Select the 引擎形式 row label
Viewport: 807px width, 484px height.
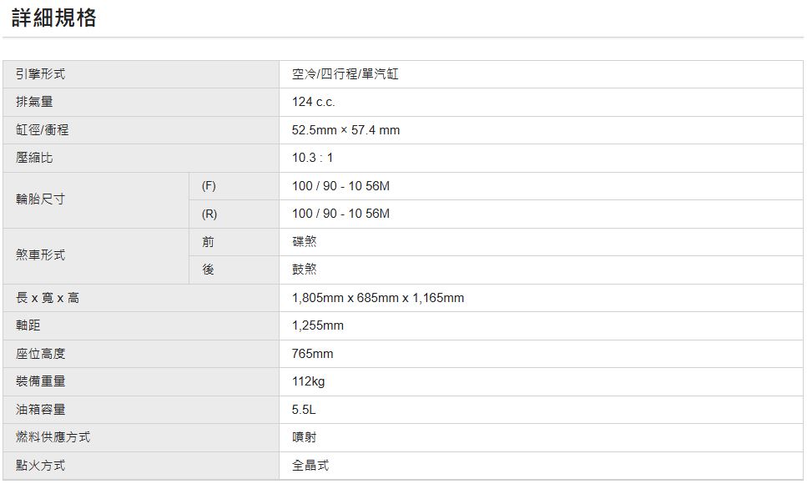point(41,74)
